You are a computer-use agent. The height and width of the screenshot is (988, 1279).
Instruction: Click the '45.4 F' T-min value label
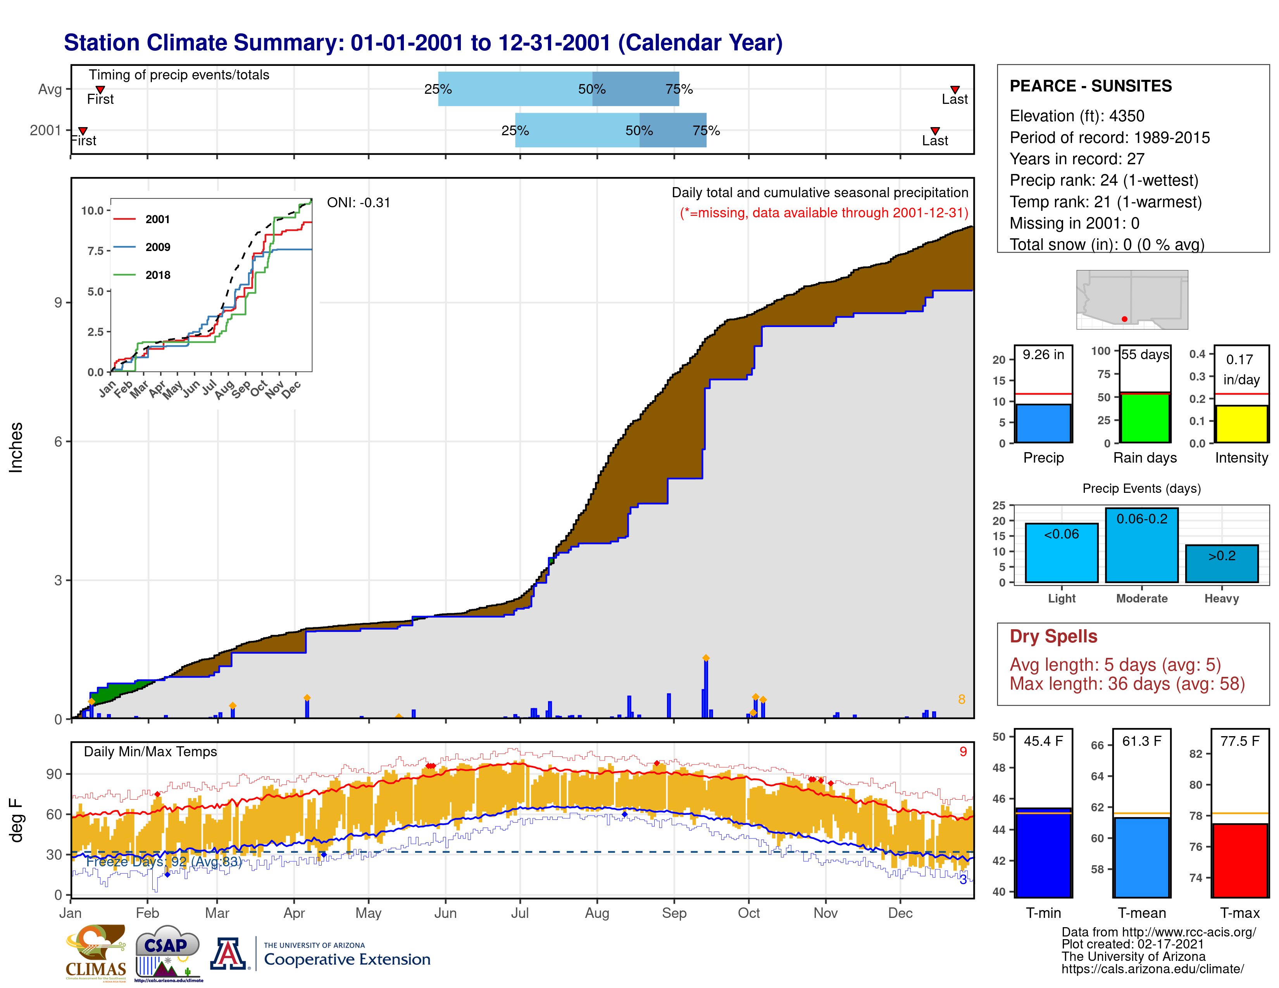point(1043,741)
